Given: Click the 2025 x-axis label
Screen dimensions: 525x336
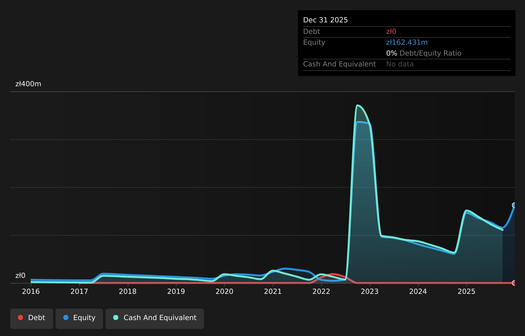Looking at the screenshot, I should pos(466,291).
